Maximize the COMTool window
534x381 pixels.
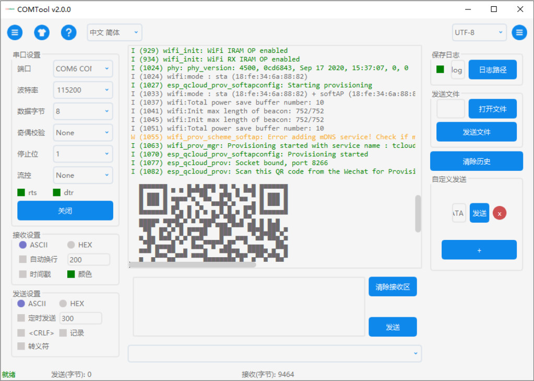point(494,9)
